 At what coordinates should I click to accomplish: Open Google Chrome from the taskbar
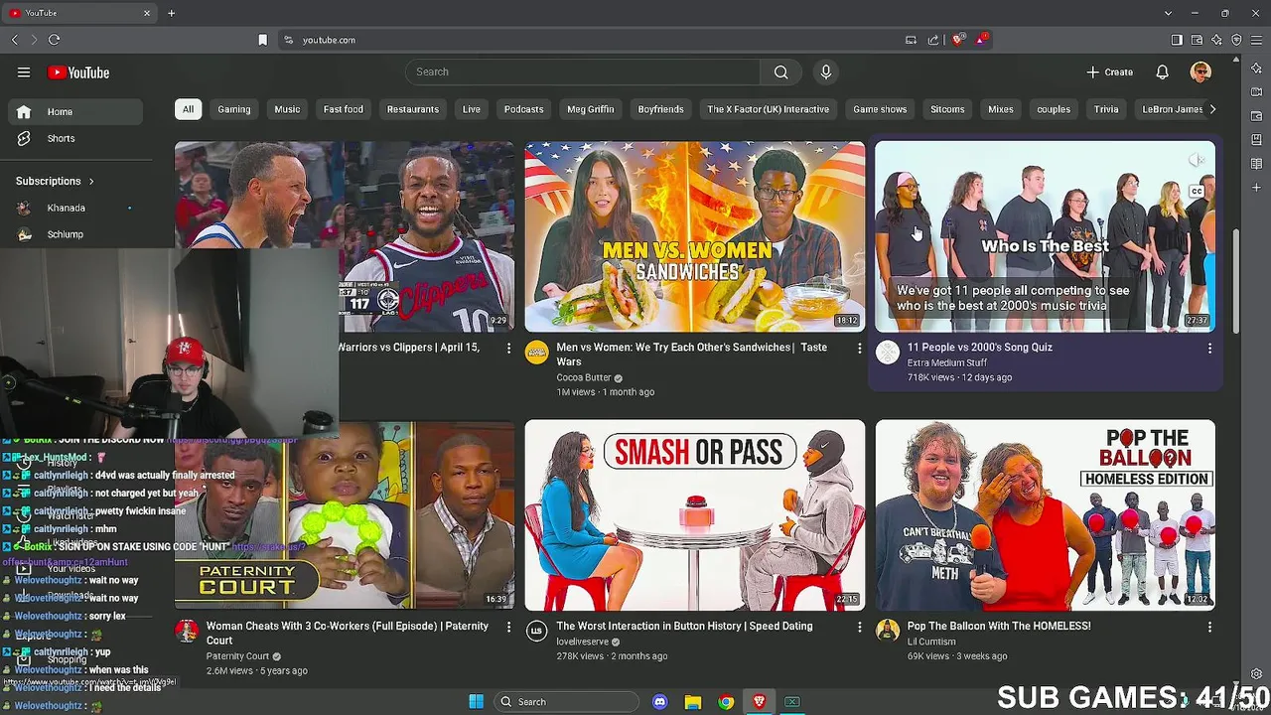click(726, 702)
